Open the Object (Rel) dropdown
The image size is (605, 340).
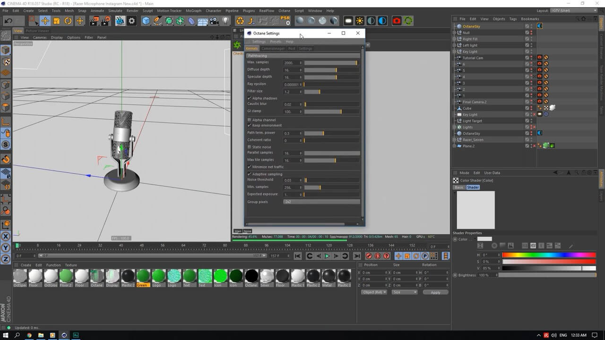pos(374,292)
